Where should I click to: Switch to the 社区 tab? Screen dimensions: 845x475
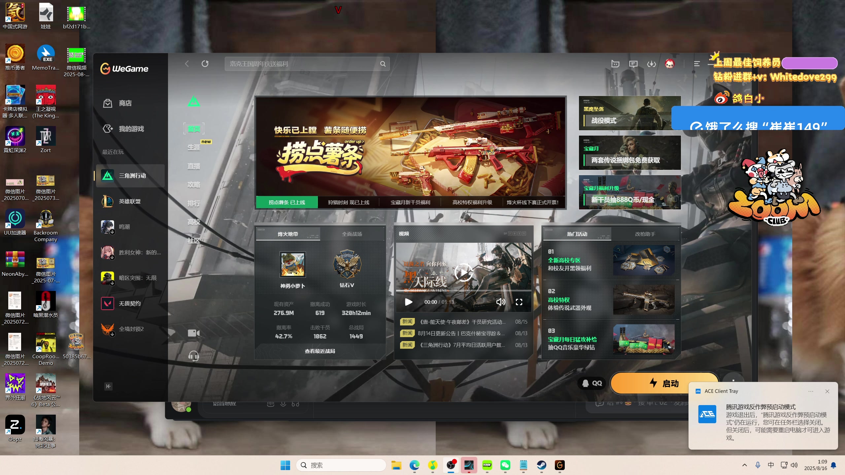click(194, 241)
